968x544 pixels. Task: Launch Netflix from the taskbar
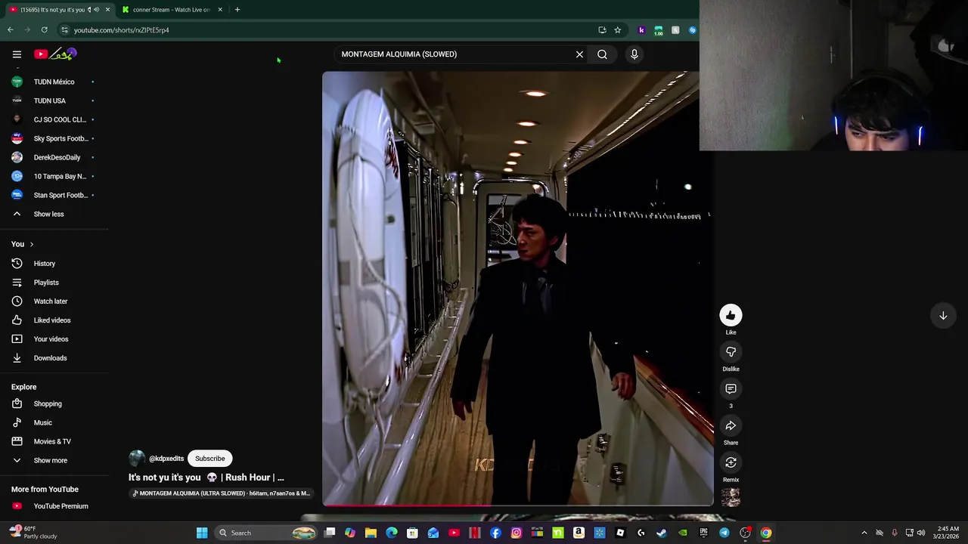click(475, 533)
